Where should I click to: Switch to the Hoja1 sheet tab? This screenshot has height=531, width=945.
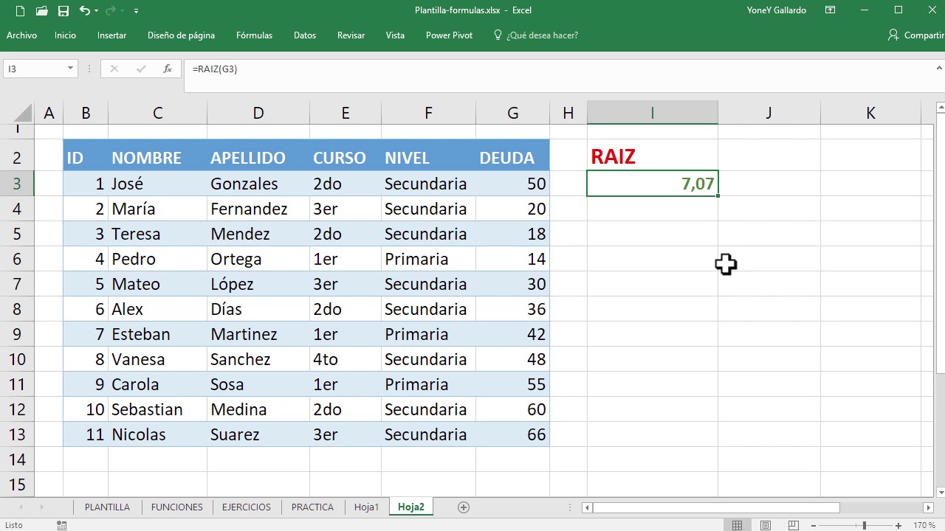click(366, 507)
